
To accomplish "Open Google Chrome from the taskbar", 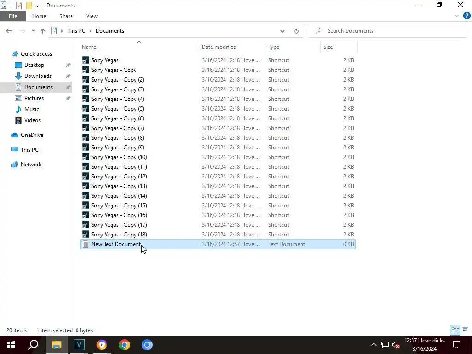I will (x=124, y=345).
